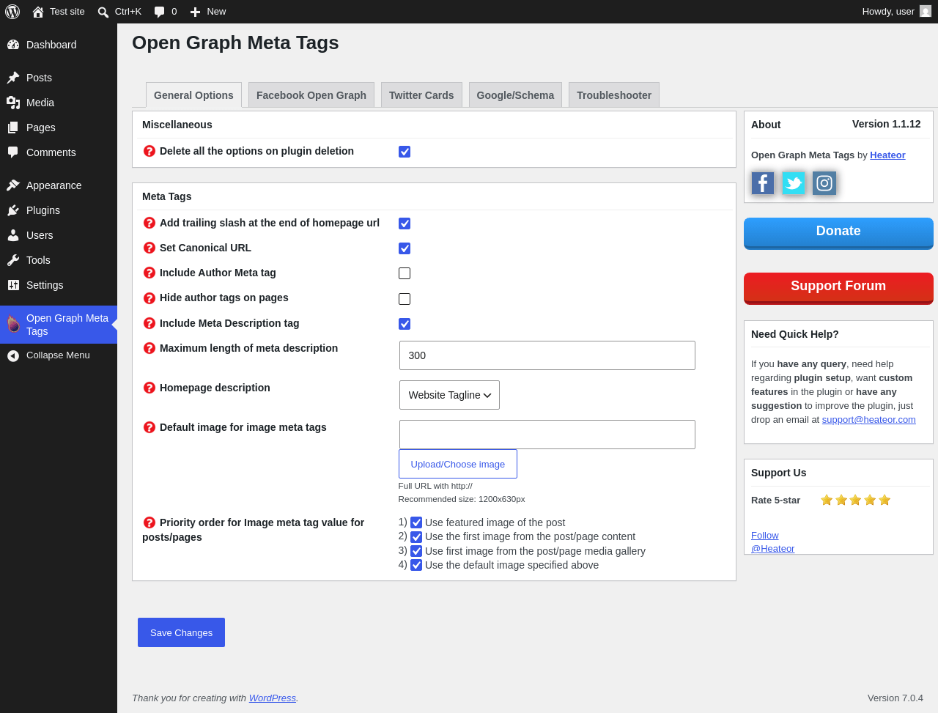Click help icon for Homepage description
Screen dimensions: 938x713
[x=149, y=388]
